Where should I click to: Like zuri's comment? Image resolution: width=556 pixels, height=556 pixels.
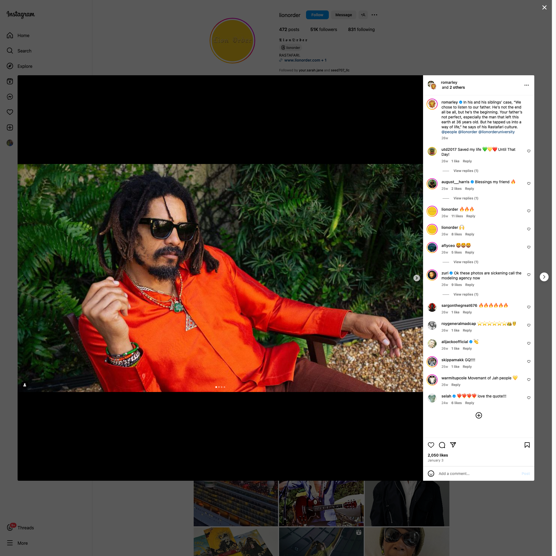[529, 275]
